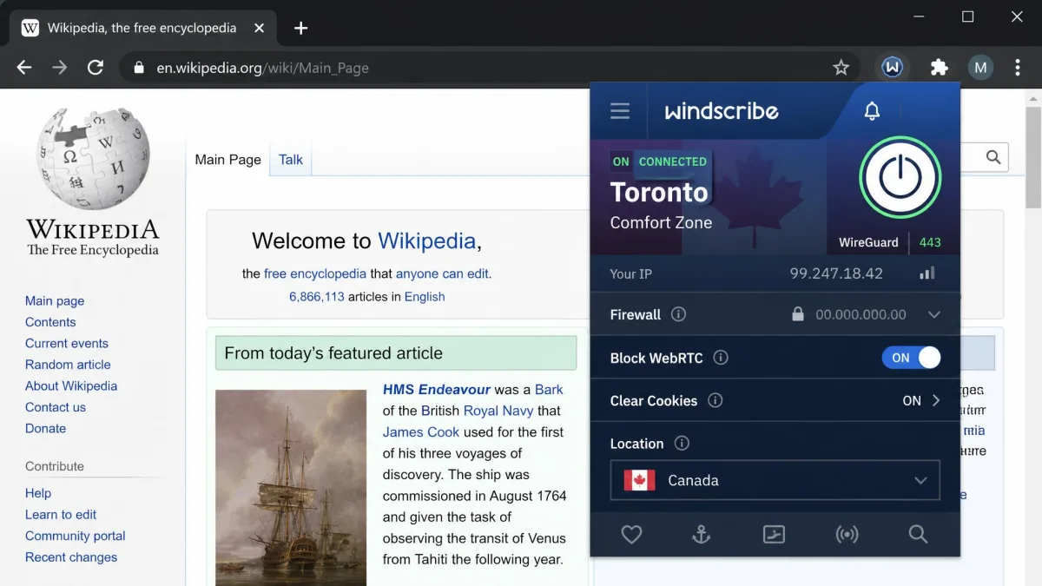The image size is (1042, 586).
Task: Open the Windscribe hamburger menu
Action: [x=620, y=111]
